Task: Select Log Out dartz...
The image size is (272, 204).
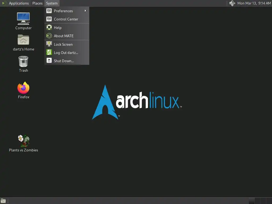Action: (x=67, y=53)
